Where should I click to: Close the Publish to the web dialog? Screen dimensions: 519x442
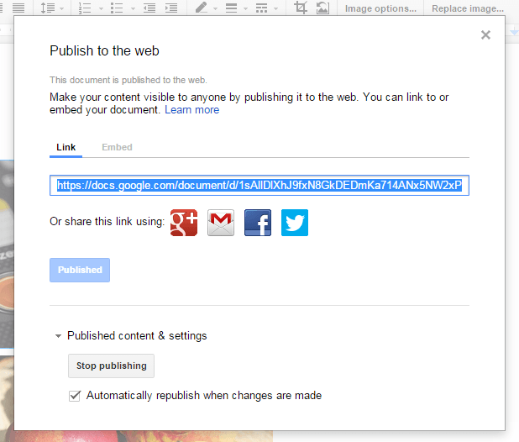tap(485, 34)
